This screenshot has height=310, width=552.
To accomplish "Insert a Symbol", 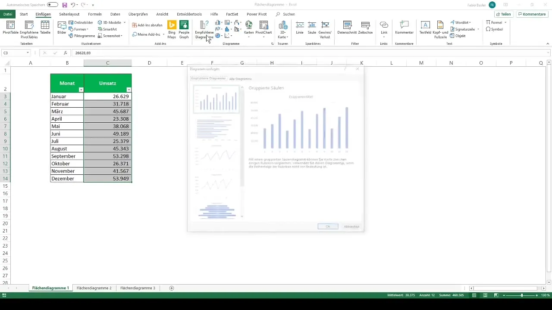I will tap(494, 29).
